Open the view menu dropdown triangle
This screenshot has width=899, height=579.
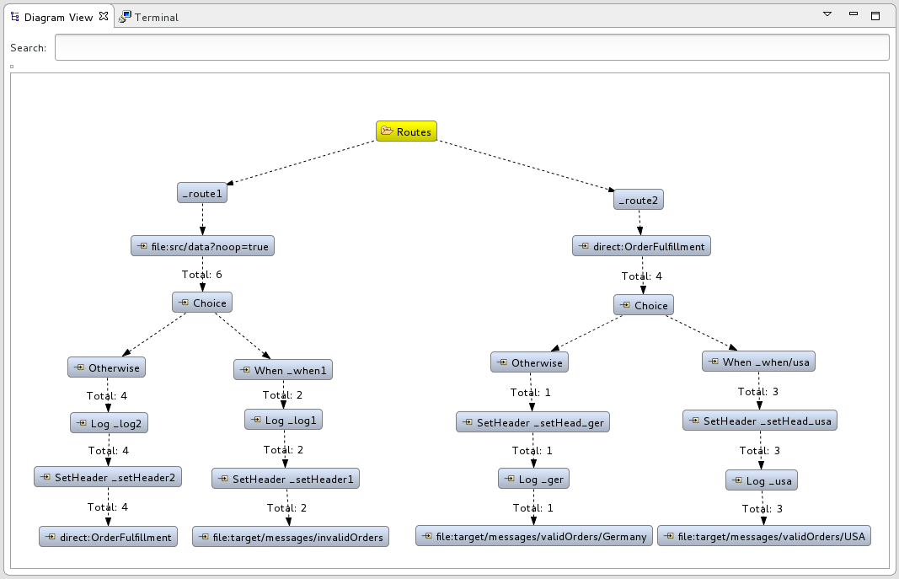(x=827, y=14)
